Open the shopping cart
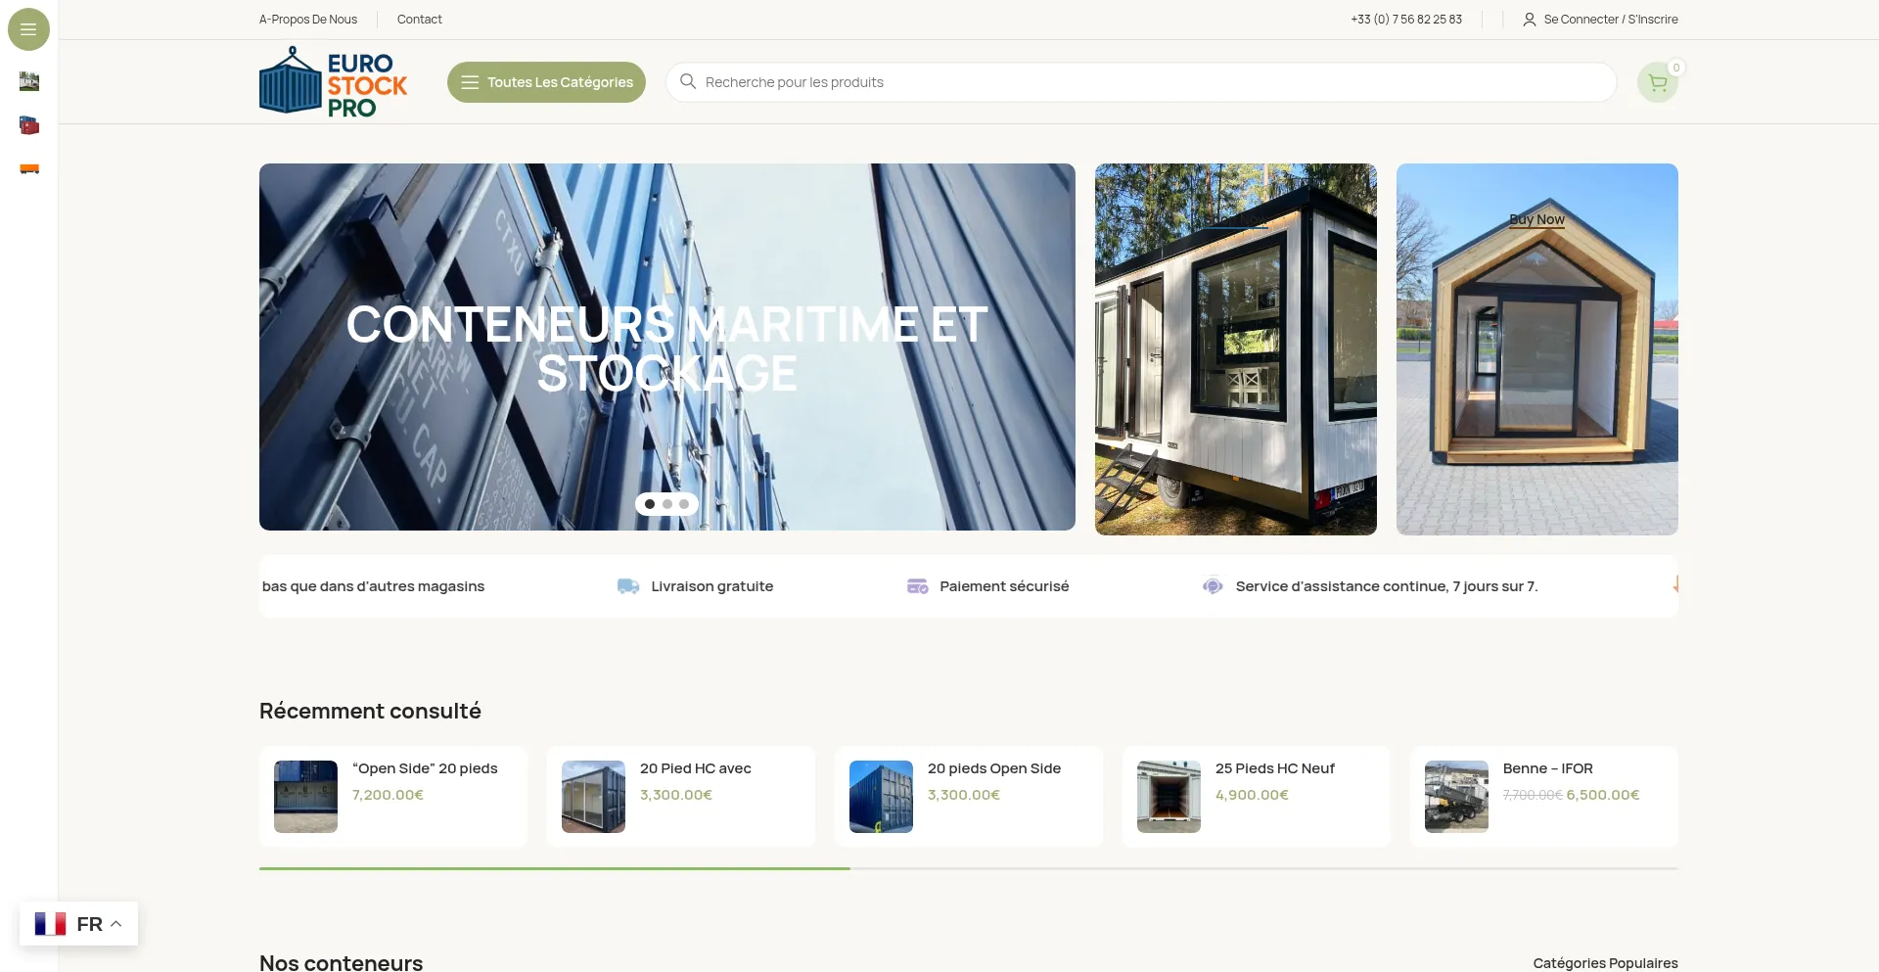Viewport: 1879px width, 972px height. (x=1657, y=83)
